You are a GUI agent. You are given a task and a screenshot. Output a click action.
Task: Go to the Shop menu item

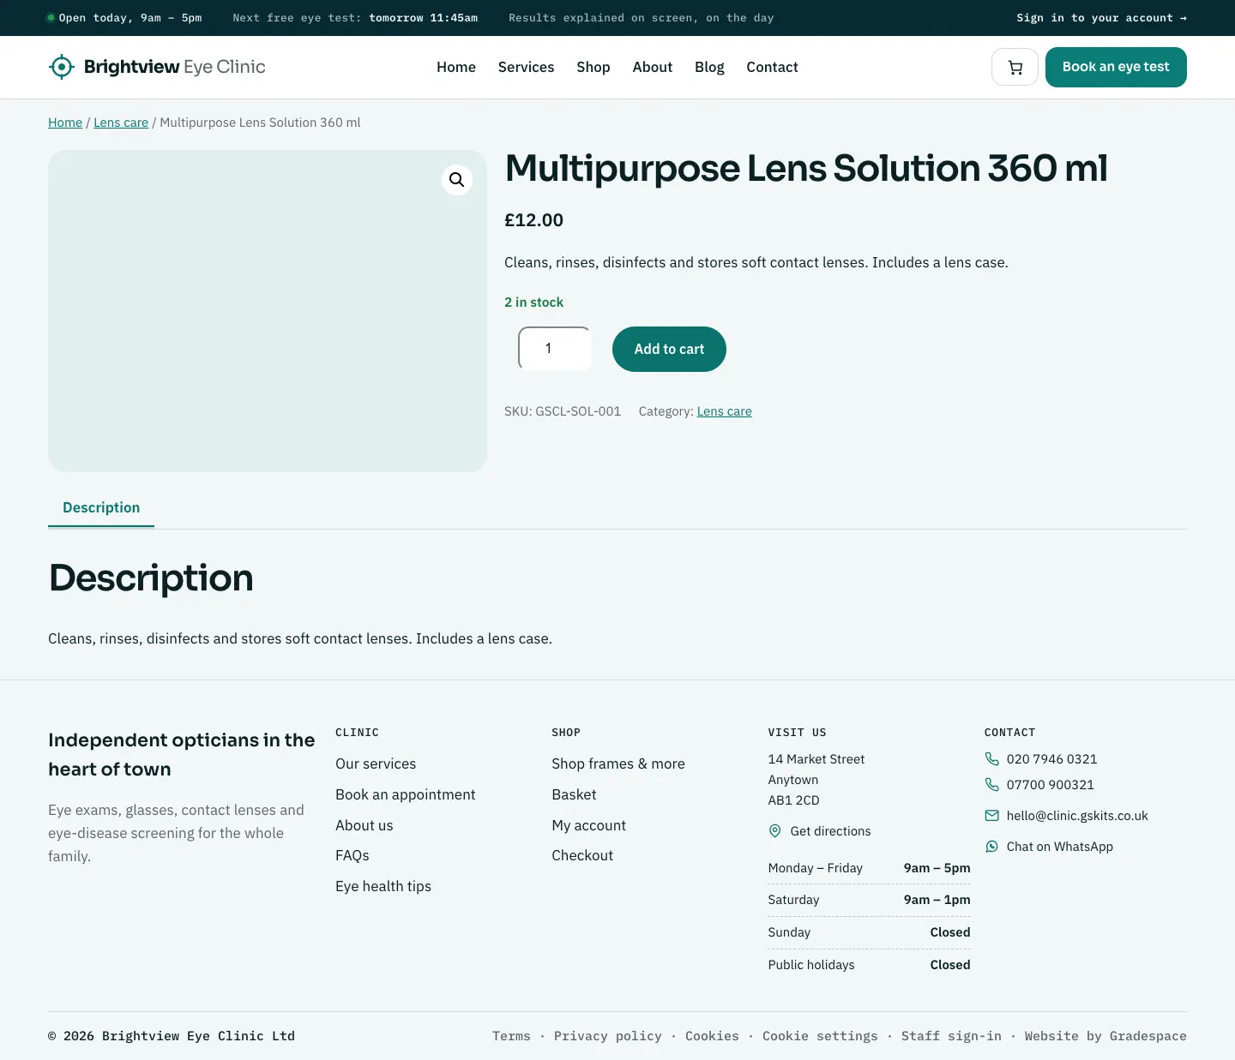593,67
